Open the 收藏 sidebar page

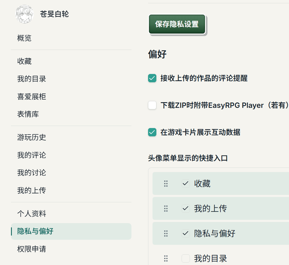[x=24, y=61]
